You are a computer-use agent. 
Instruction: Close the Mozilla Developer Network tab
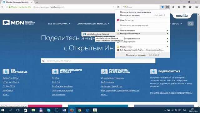(32, 2)
